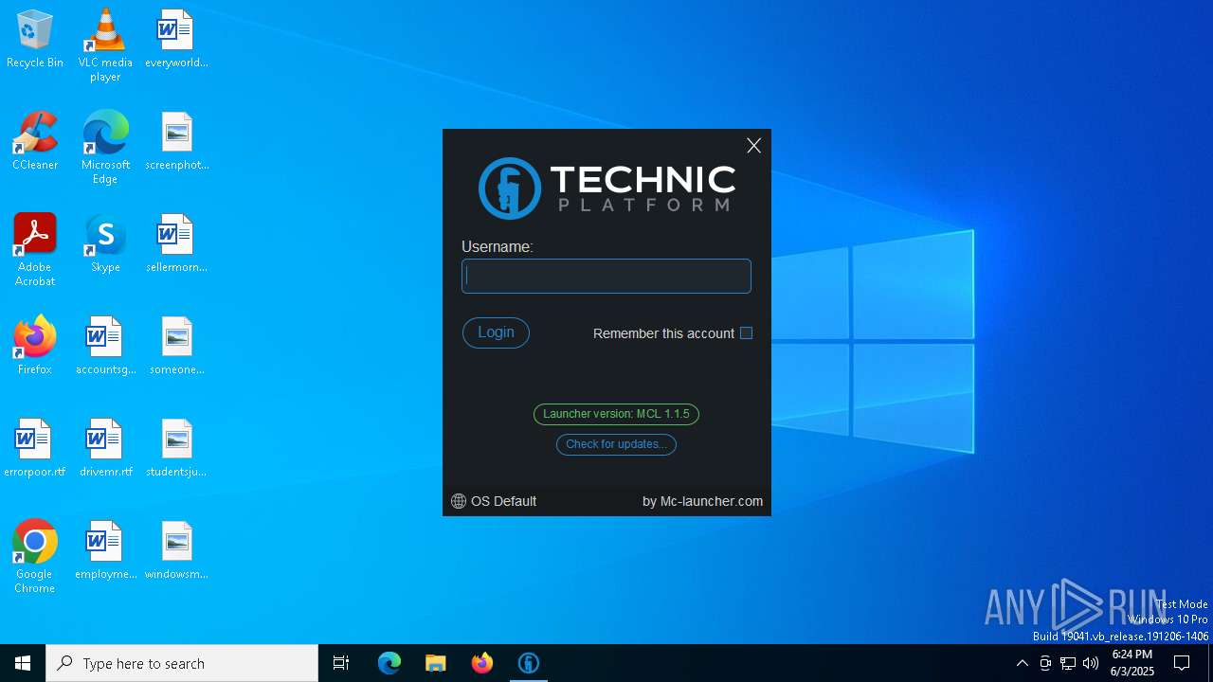Select VLC media player desktop icon
The width and height of the screenshot is (1213, 682).
click(x=105, y=45)
